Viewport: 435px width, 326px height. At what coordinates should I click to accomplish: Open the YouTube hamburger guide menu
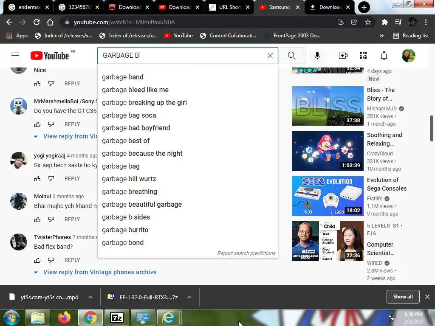point(15,56)
